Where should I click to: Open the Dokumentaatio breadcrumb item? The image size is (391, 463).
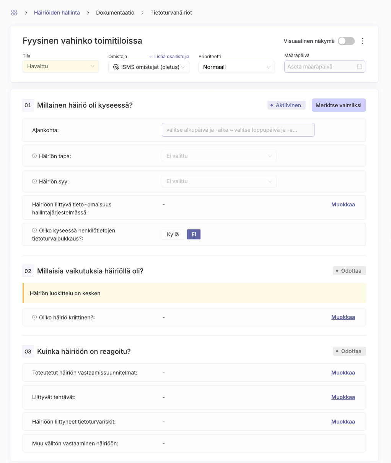[x=115, y=13]
